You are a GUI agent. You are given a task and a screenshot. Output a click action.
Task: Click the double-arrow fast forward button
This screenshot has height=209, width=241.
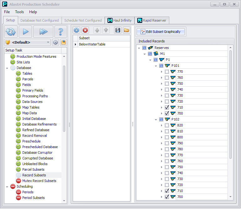pos(43,32)
